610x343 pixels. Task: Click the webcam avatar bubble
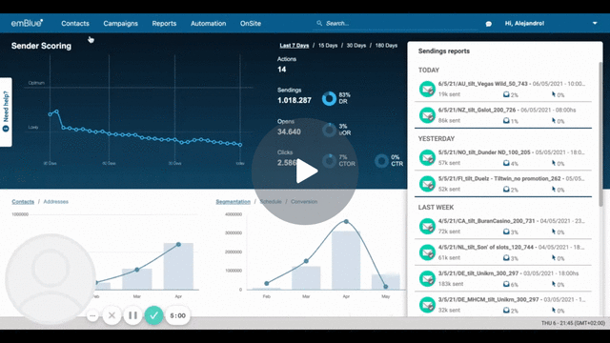51,279
